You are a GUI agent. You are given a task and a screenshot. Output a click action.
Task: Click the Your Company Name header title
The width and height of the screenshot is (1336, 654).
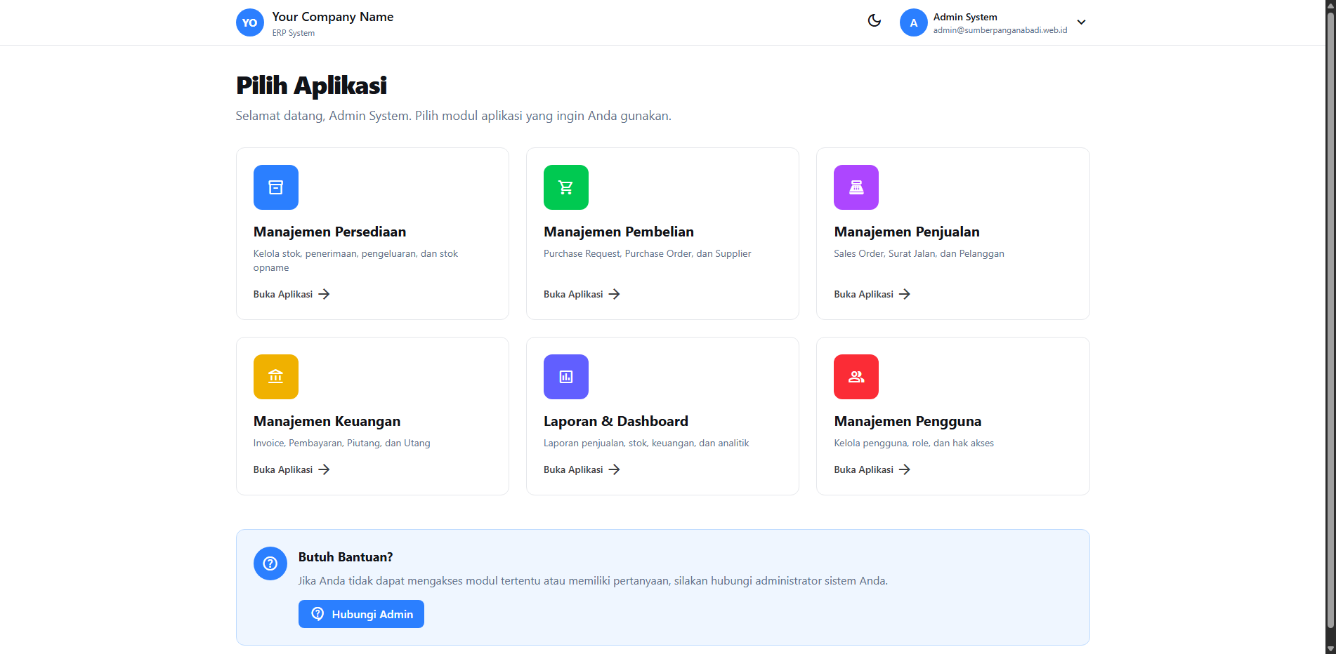tap(332, 17)
